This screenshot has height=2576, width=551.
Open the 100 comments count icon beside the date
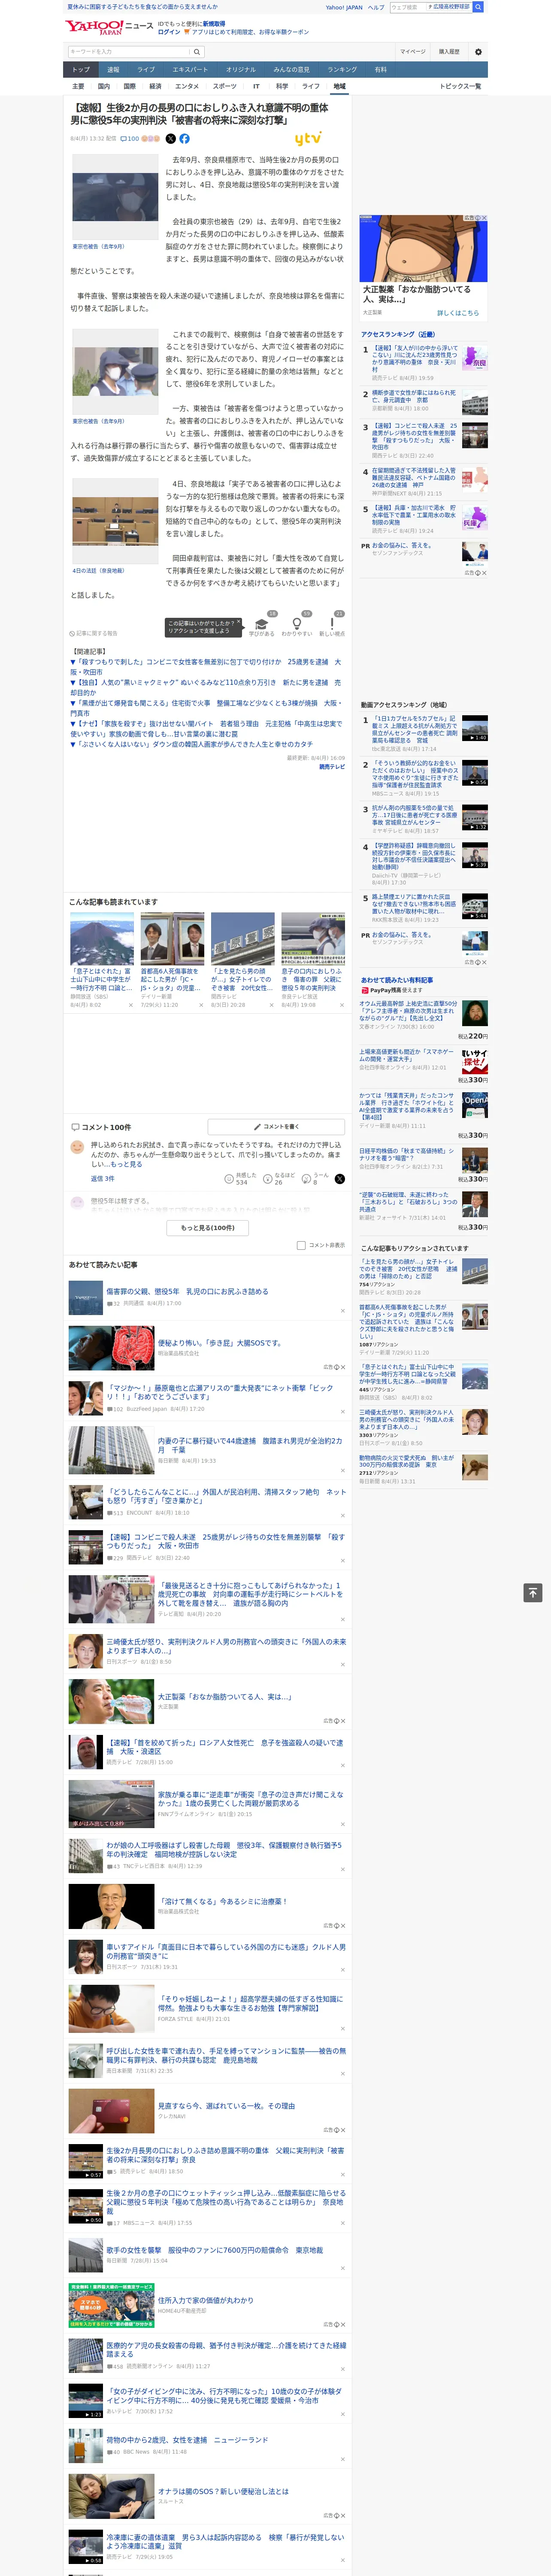pos(130,139)
